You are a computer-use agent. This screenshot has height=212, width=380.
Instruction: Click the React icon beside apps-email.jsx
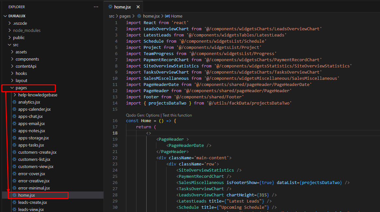pos(15,123)
